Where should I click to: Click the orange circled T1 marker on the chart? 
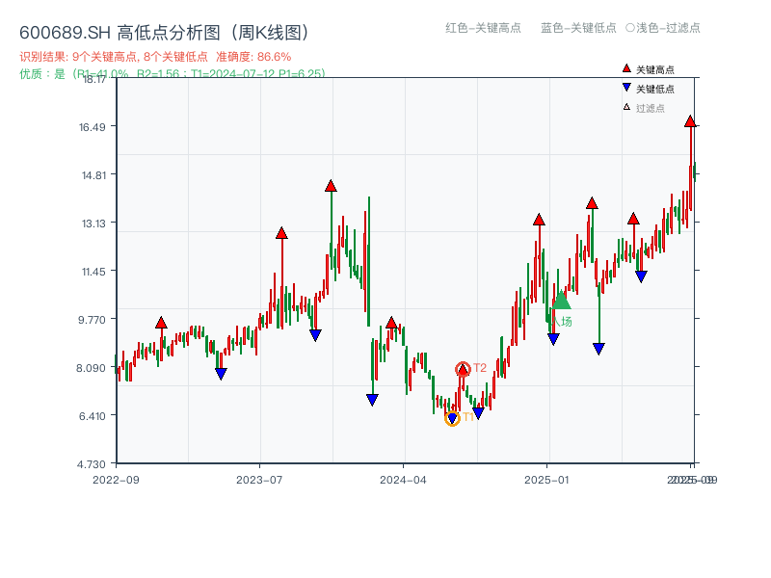point(451,418)
